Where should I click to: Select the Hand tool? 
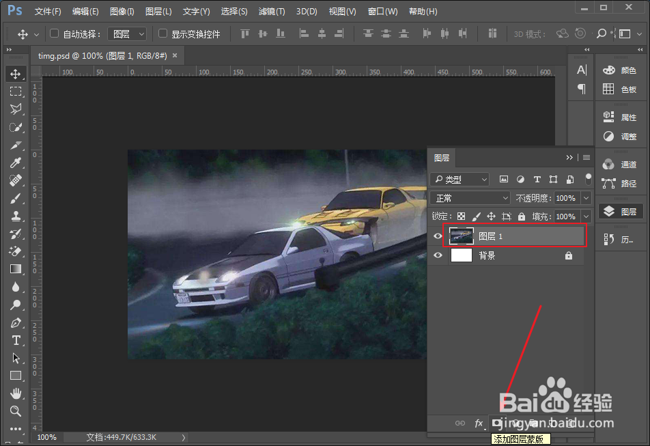point(16,393)
